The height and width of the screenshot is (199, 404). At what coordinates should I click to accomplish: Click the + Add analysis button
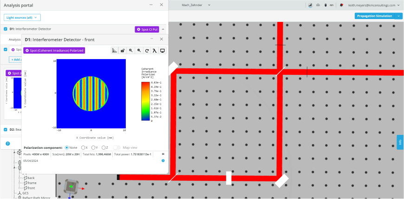pos(15,60)
